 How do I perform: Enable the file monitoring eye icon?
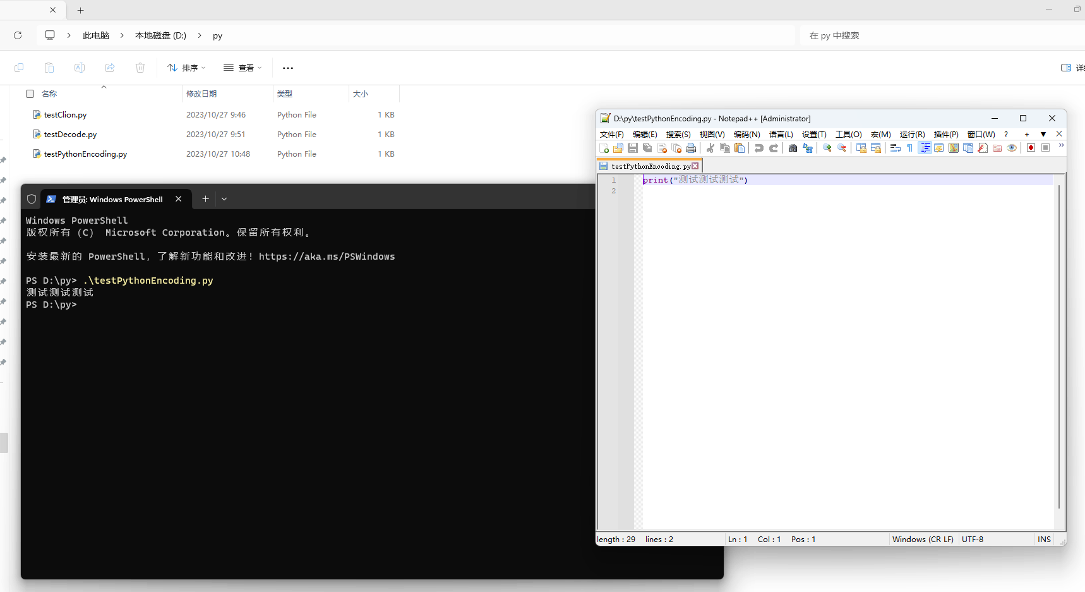click(1012, 147)
